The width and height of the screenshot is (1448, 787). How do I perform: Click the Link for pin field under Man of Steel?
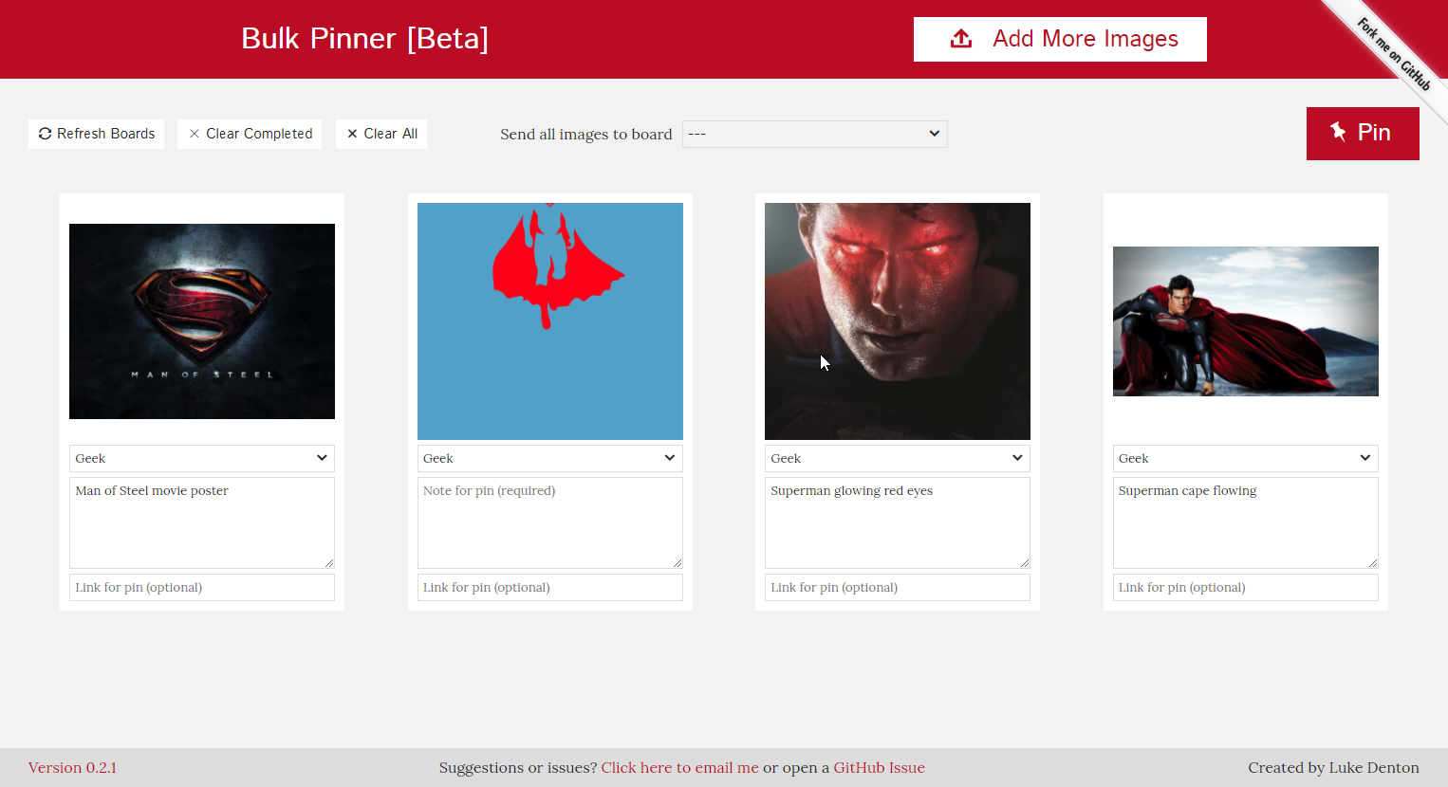[201, 587]
